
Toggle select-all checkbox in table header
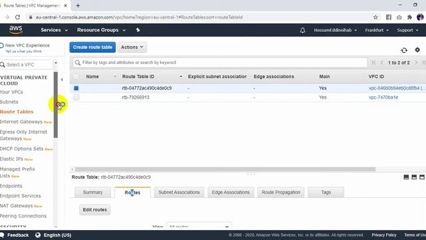77,77
